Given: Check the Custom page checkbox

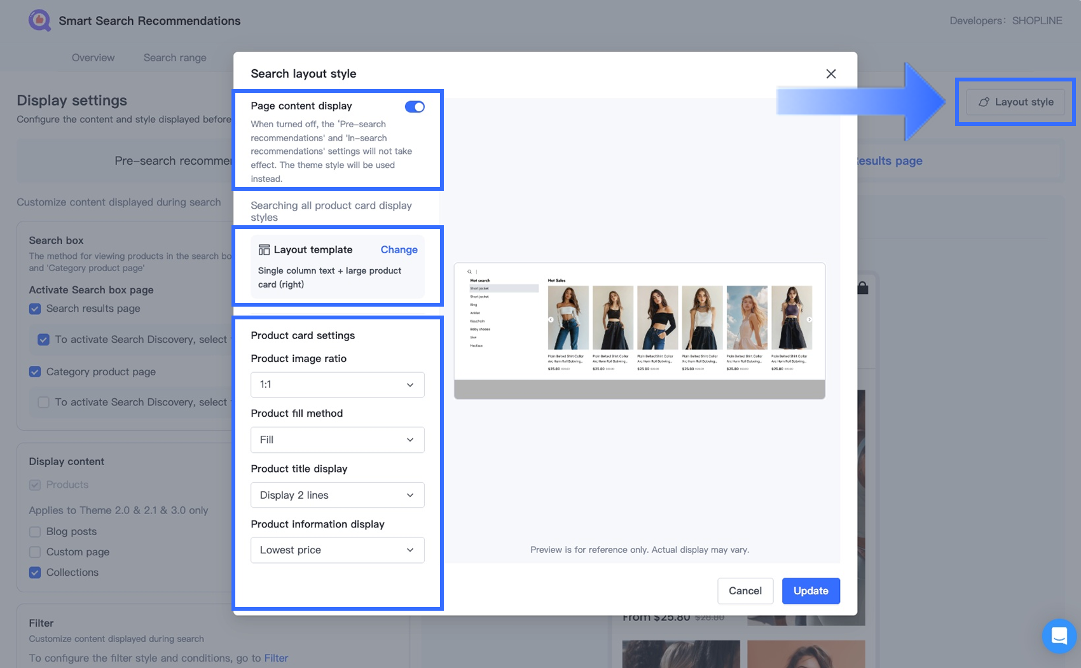Looking at the screenshot, I should coord(35,552).
